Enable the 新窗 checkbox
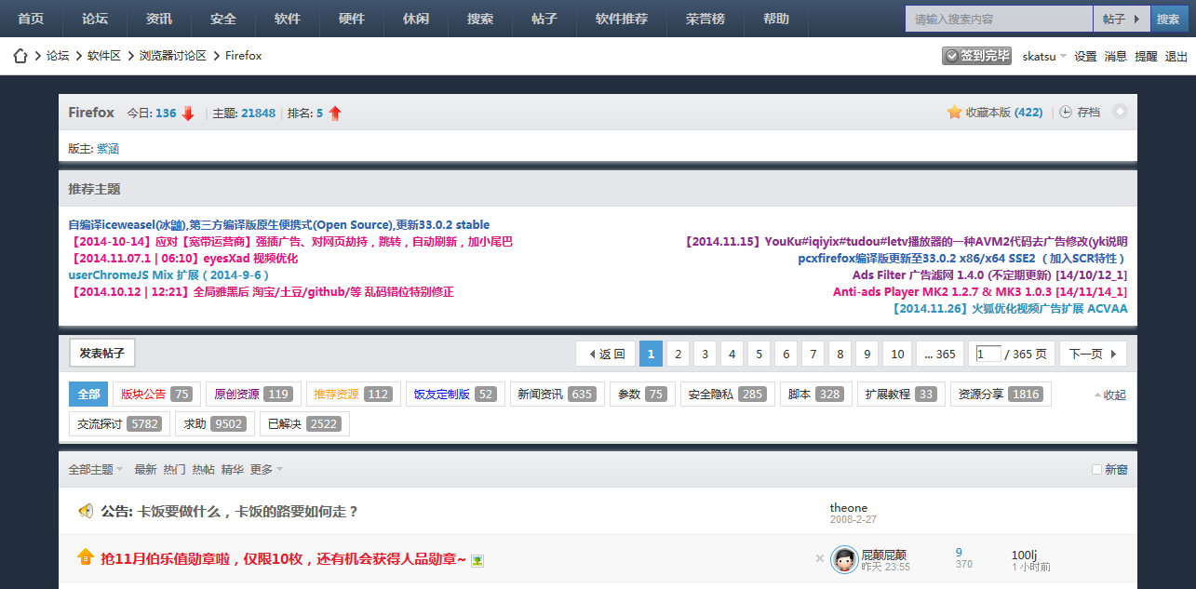1196x589 pixels. pos(1096,470)
